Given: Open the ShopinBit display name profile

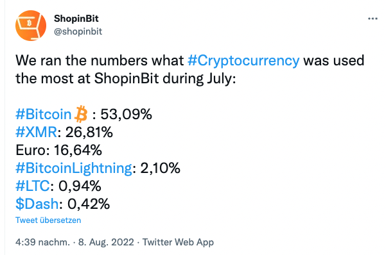Looking at the screenshot, I should 76,19.
